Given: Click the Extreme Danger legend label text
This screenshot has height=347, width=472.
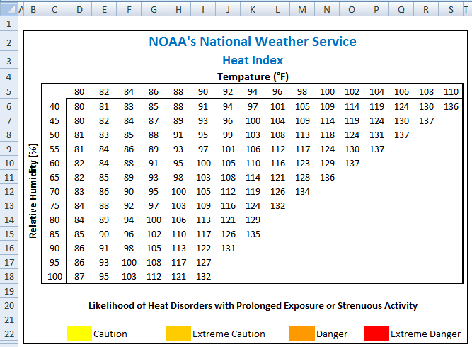Looking at the screenshot, I should (x=425, y=334).
